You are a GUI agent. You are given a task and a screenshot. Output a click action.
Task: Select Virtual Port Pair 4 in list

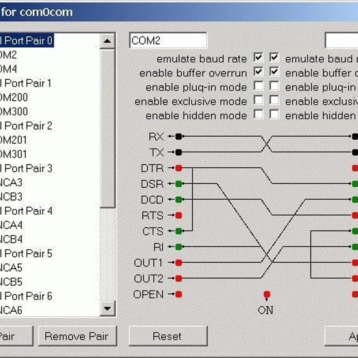click(x=26, y=211)
